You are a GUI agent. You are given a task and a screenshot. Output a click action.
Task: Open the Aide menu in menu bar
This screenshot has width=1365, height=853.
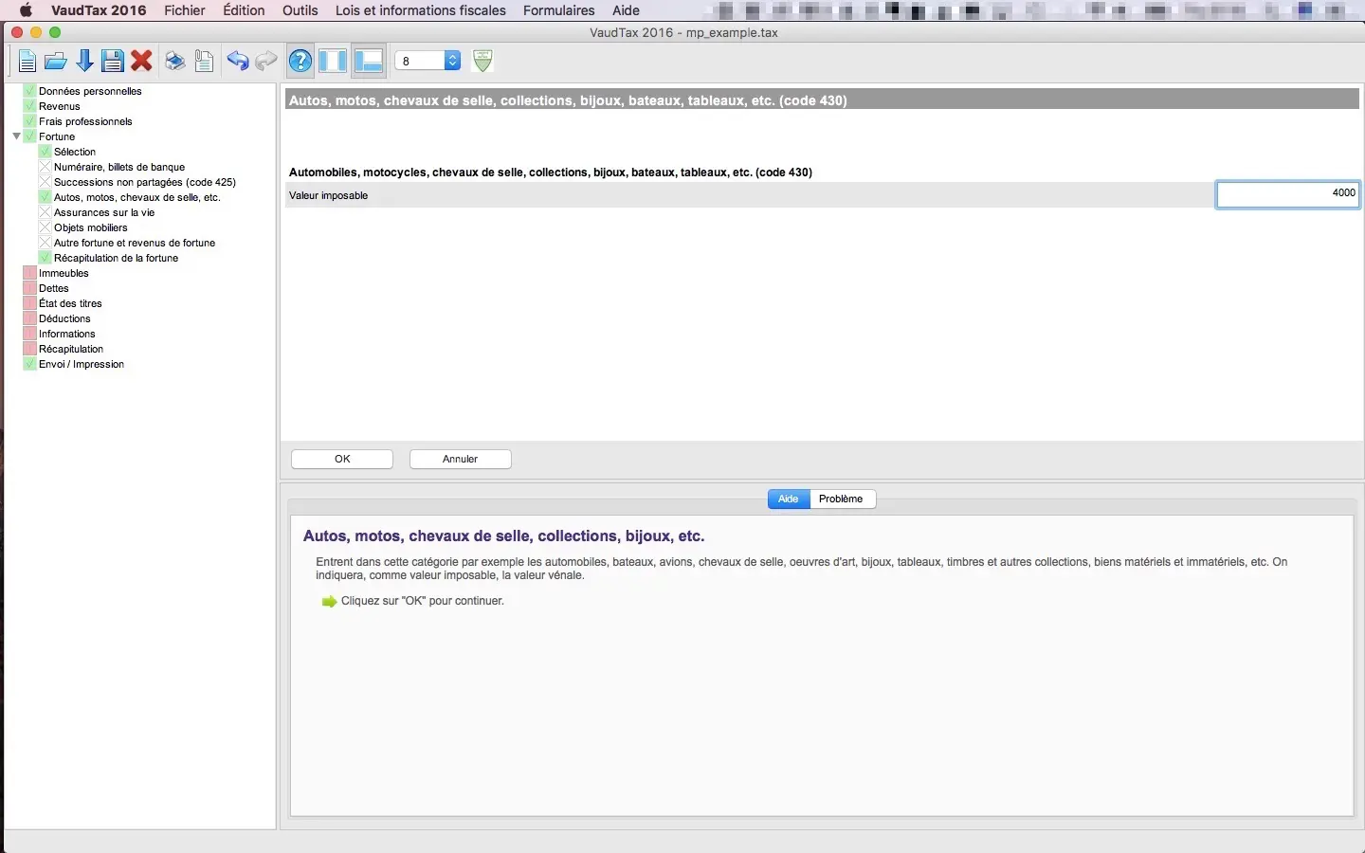pos(626,10)
